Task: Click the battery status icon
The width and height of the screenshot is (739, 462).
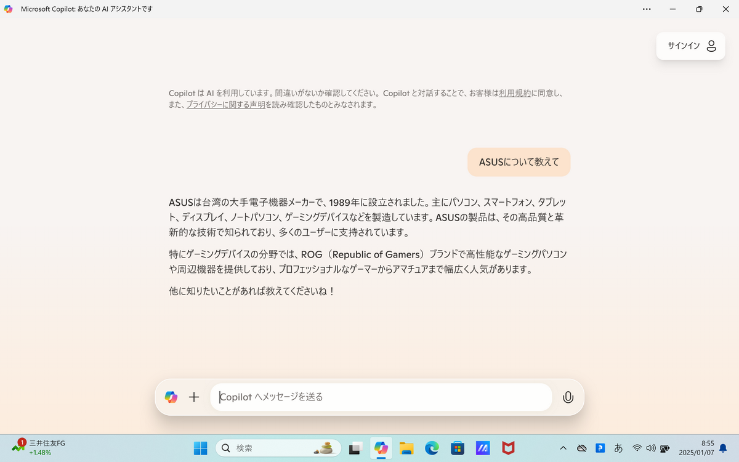Action: coord(665,448)
